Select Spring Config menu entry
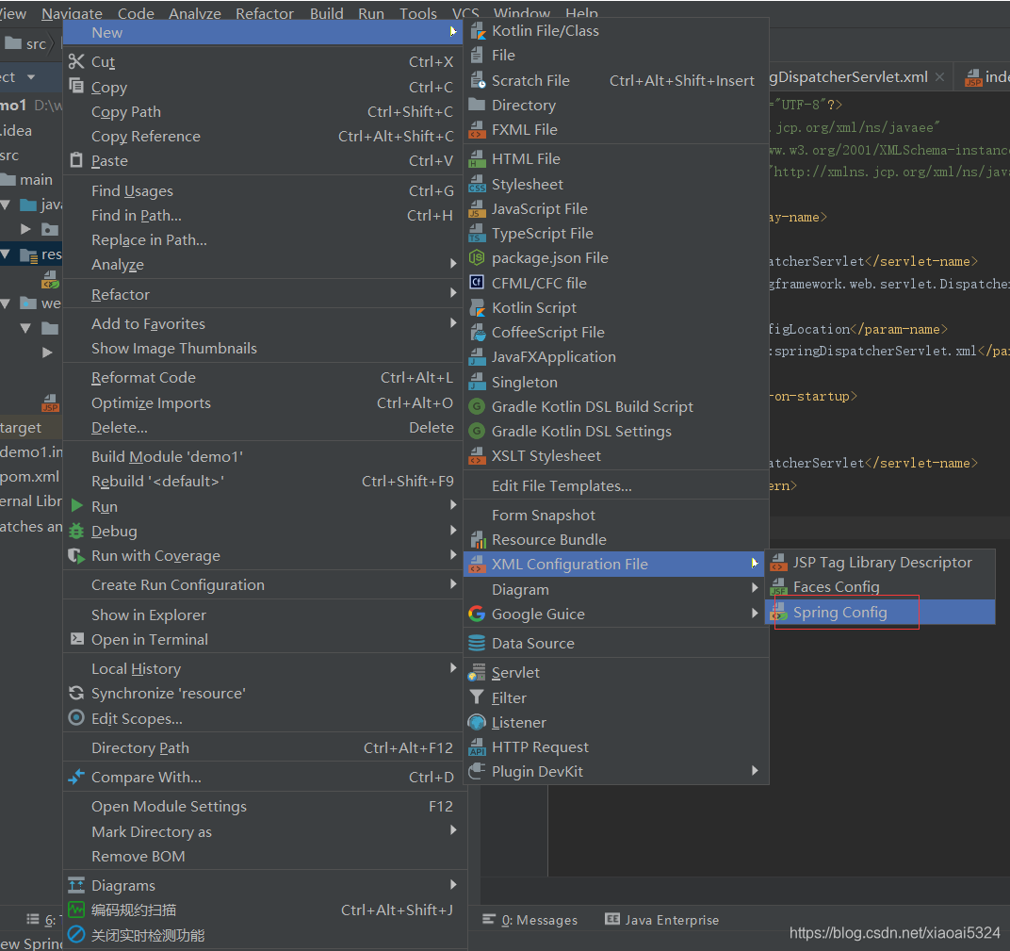1010x951 pixels. pos(880,612)
